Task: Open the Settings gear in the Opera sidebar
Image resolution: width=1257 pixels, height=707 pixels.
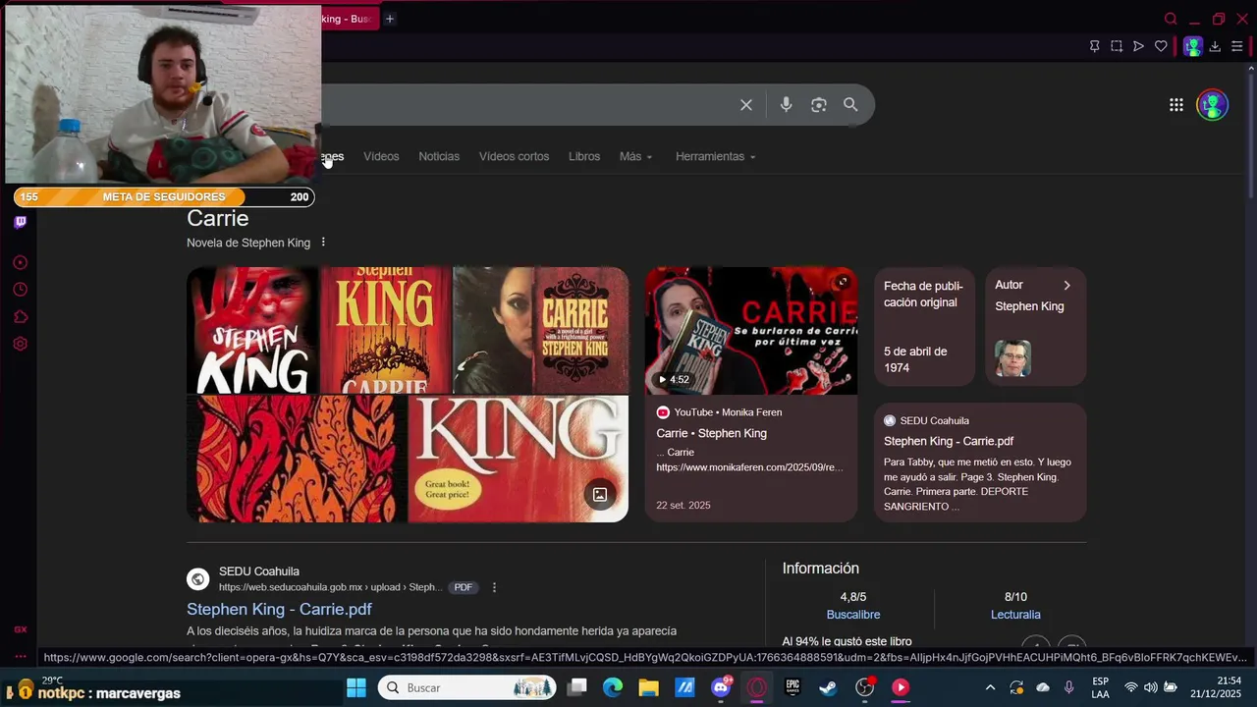Action: (x=20, y=344)
